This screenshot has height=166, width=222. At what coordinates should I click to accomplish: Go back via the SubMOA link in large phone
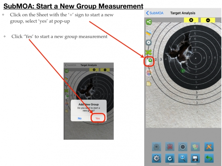click(x=155, y=13)
